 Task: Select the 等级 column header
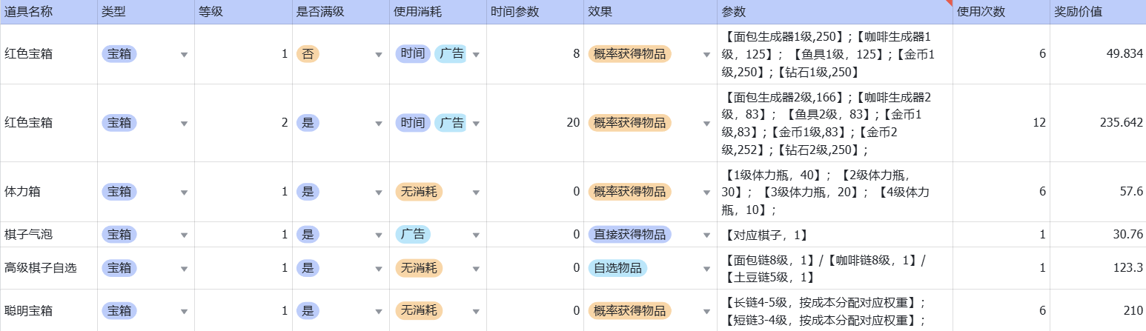(x=243, y=12)
